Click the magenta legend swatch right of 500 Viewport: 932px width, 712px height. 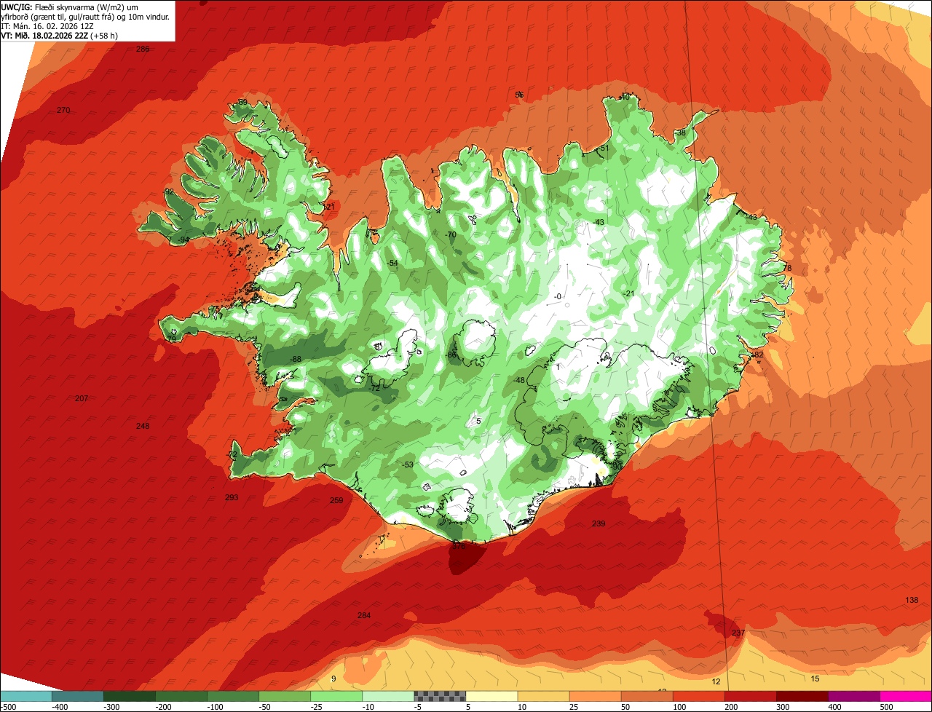[906, 696]
